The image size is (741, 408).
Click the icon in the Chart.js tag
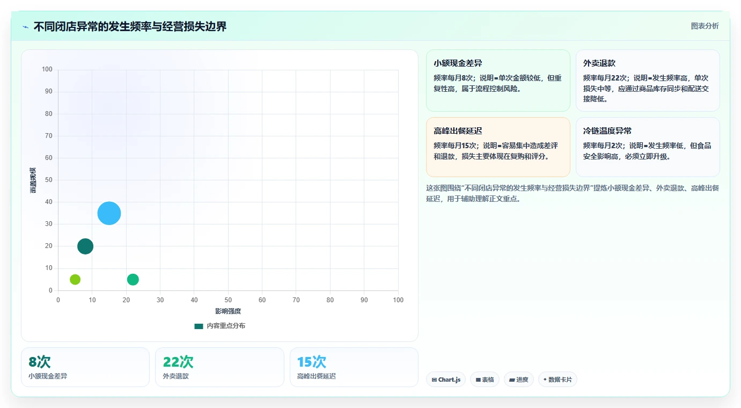pos(434,380)
